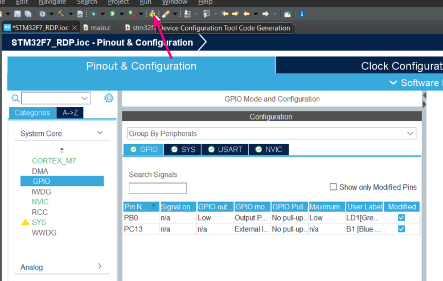Viewport: 443px width, 281px height.
Task: Sort by the User Label column header
Action: (364, 207)
